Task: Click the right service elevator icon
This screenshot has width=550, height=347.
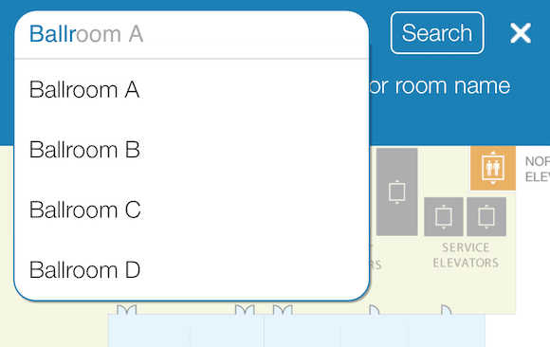Action: (x=486, y=216)
